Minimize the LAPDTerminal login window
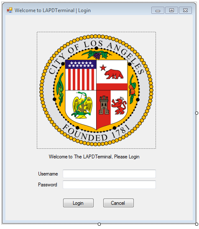Screen dimensions: 199x229 [158, 10]
